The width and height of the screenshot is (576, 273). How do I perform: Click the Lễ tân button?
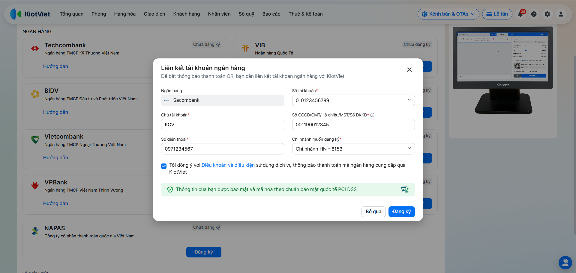click(x=497, y=14)
